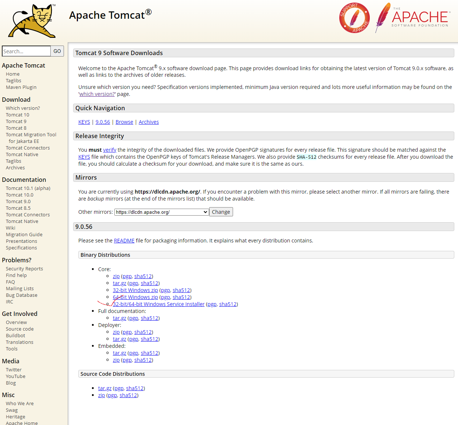Open sha512 for Windows Service Installer
This screenshot has height=425, width=458.
pyautogui.click(x=228, y=304)
